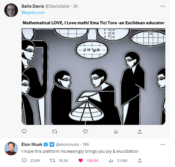This screenshot has height=167, width=175.
Task: Share Elon Musk's tweet
Action: pos(140,161)
